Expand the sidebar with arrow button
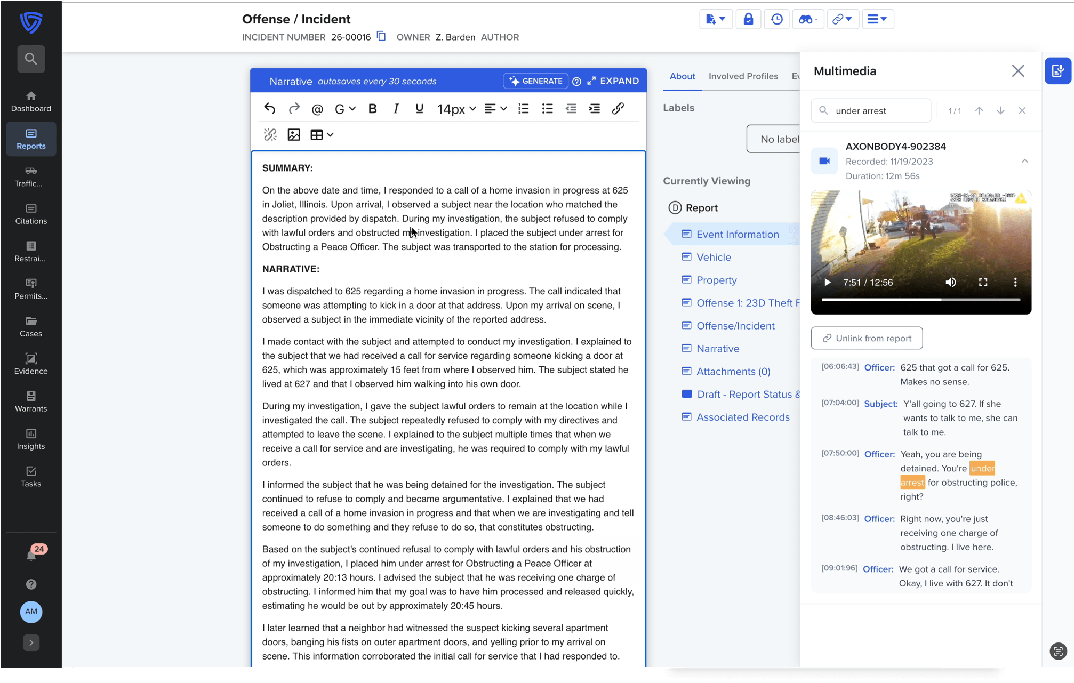Screen dimensions: 1074x683 pos(31,642)
